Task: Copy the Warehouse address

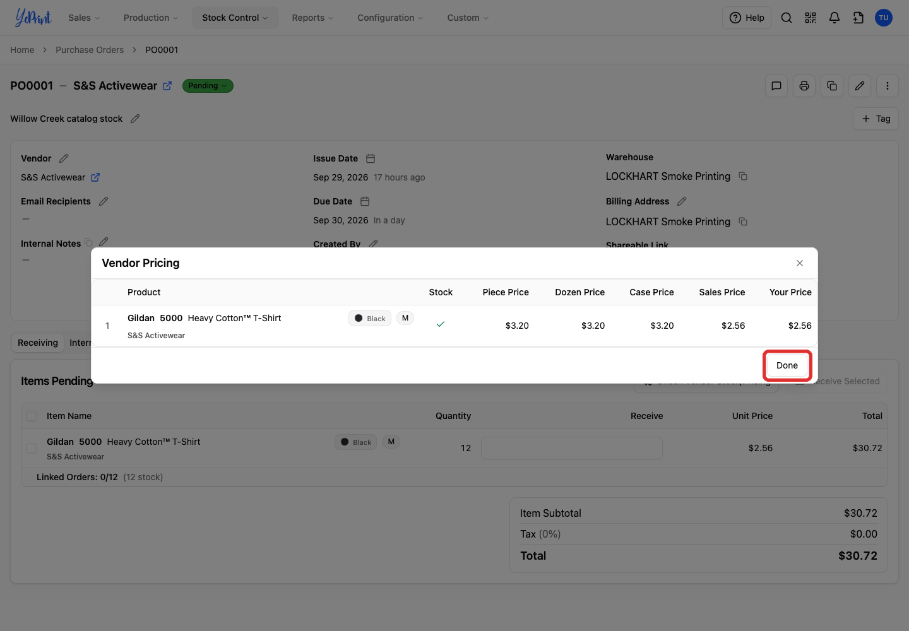Action: point(743,176)
